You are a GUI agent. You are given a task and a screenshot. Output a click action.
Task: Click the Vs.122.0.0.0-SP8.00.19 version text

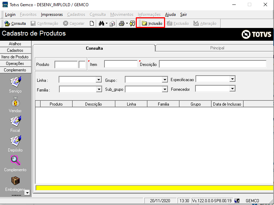point(212,201)
